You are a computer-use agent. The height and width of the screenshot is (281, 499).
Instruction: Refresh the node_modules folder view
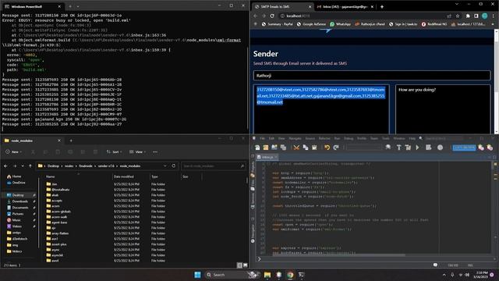(173, 166)
